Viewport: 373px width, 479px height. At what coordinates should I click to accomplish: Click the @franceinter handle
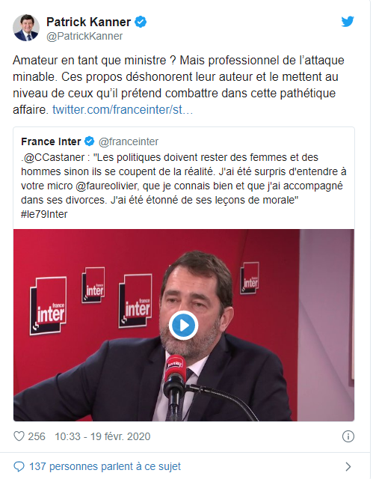point(129,141)
